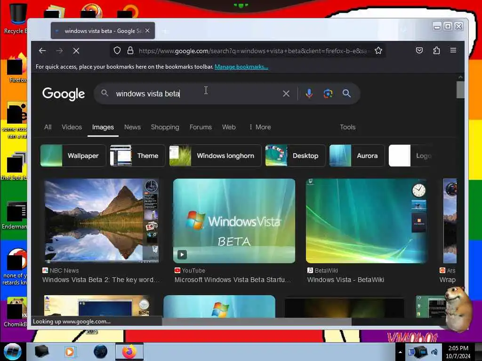The width and height of the screenshot is (482, 361).
Task: Open 'Windows Vista Beta 2: The key word' link
Action: pyautogui.click(x=101, y=280)
